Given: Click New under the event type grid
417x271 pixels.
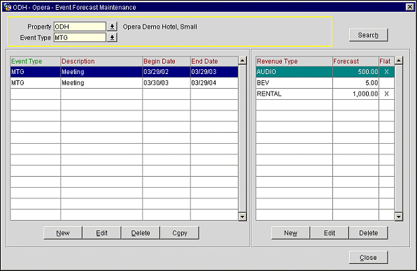Looking at the screenshot, I should point(63,233).
